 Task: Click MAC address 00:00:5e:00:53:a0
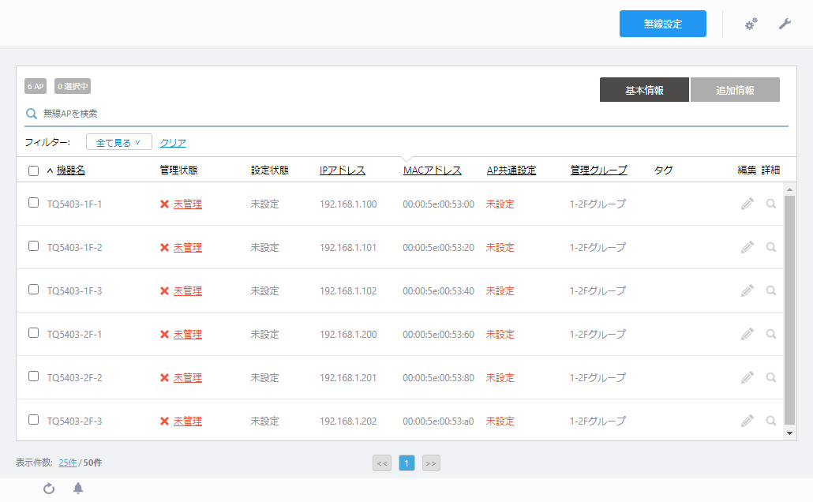[x=438, y=421]
